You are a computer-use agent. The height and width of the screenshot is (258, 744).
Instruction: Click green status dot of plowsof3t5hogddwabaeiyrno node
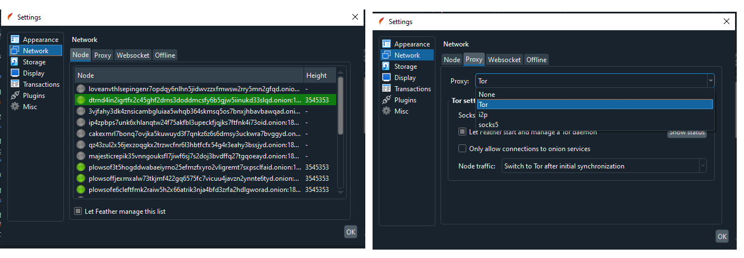(81, 167)
